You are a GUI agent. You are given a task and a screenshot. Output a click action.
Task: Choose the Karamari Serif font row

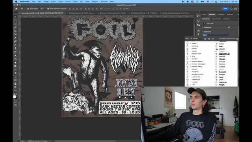211,54
